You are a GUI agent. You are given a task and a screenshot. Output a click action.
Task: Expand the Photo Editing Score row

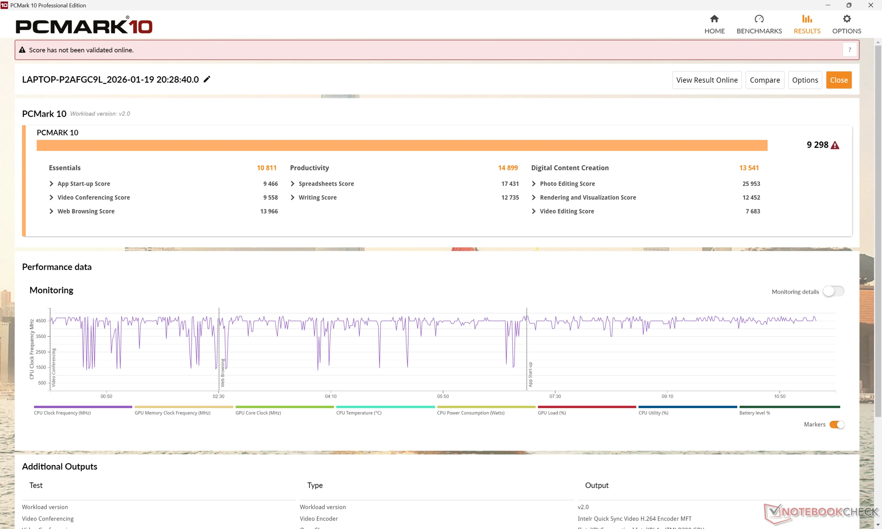[534, 184]
